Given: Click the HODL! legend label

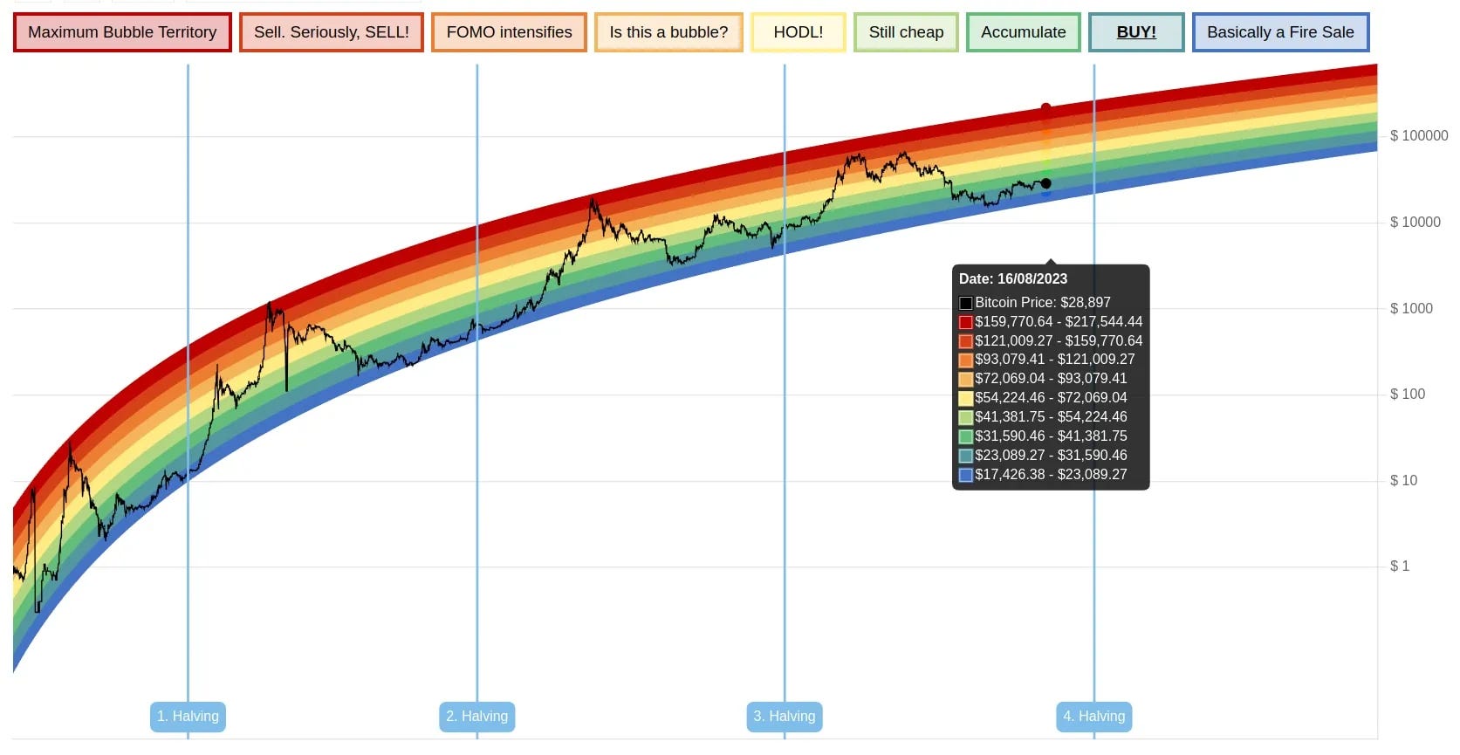Looking at the screenshot, I should click(x=799, y=32).
